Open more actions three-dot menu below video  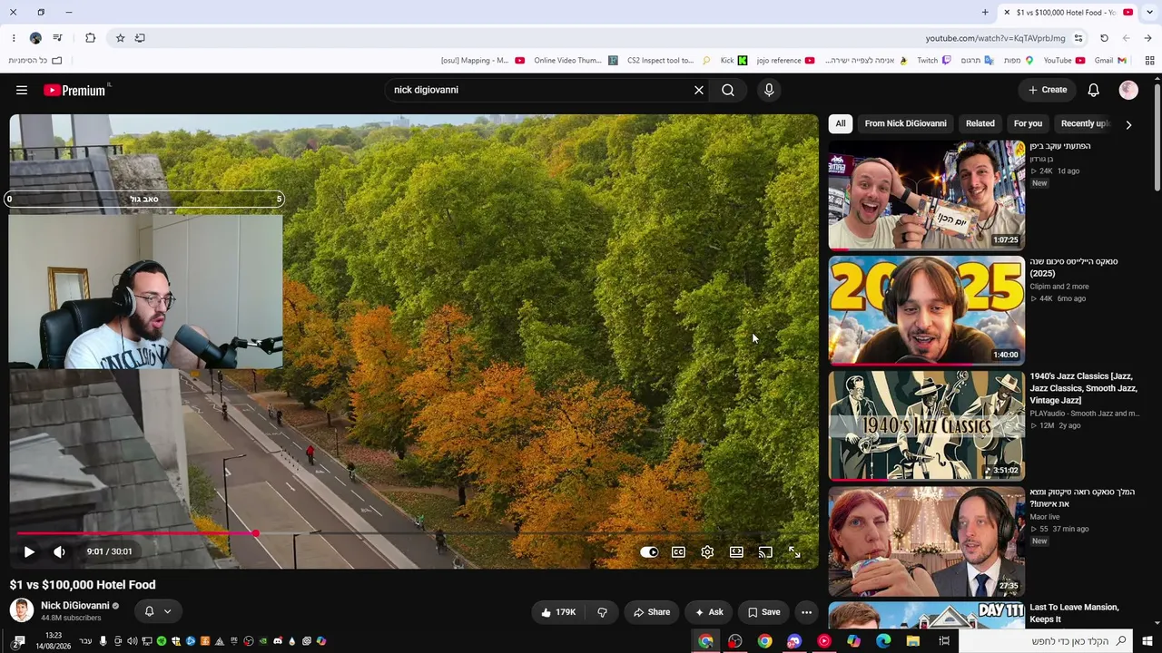click(x=806, y=612)
